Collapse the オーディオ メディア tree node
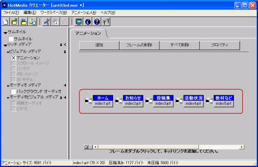Image resolution: width=258 pixels, height=167 pixels. [8, 86]
